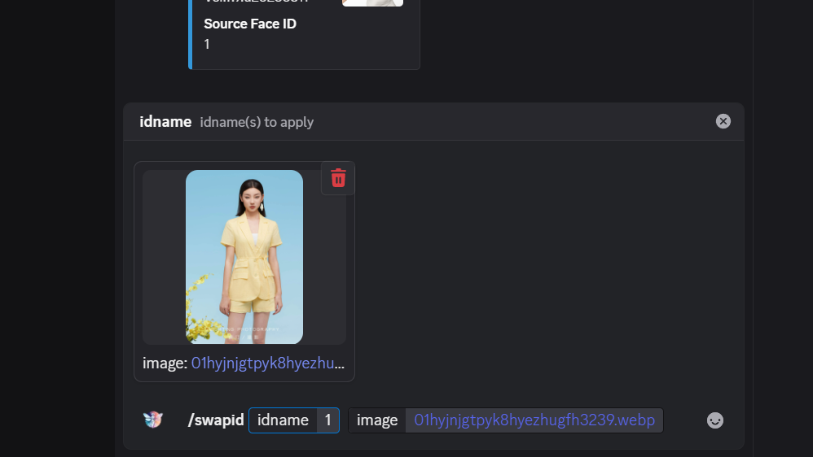Select the idname field with value 1

point(294,420)
